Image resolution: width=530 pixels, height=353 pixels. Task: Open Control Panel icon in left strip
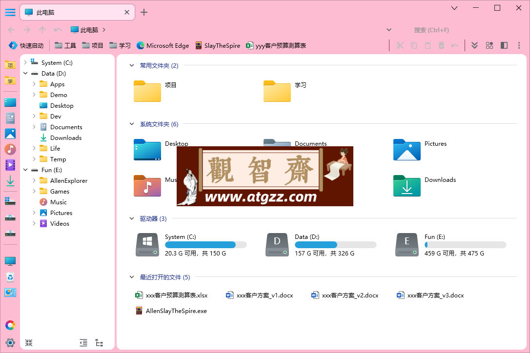click(10, 293)
